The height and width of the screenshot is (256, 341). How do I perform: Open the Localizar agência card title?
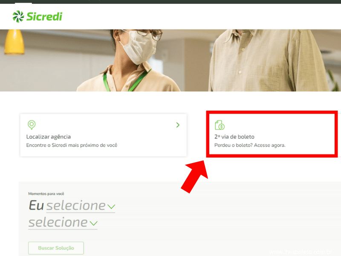coord(49,137)
